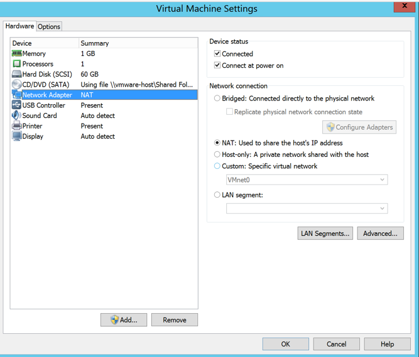The image size is (419, 357).
Task: Click the Network Adapter icon
Action: click(16, 95)
